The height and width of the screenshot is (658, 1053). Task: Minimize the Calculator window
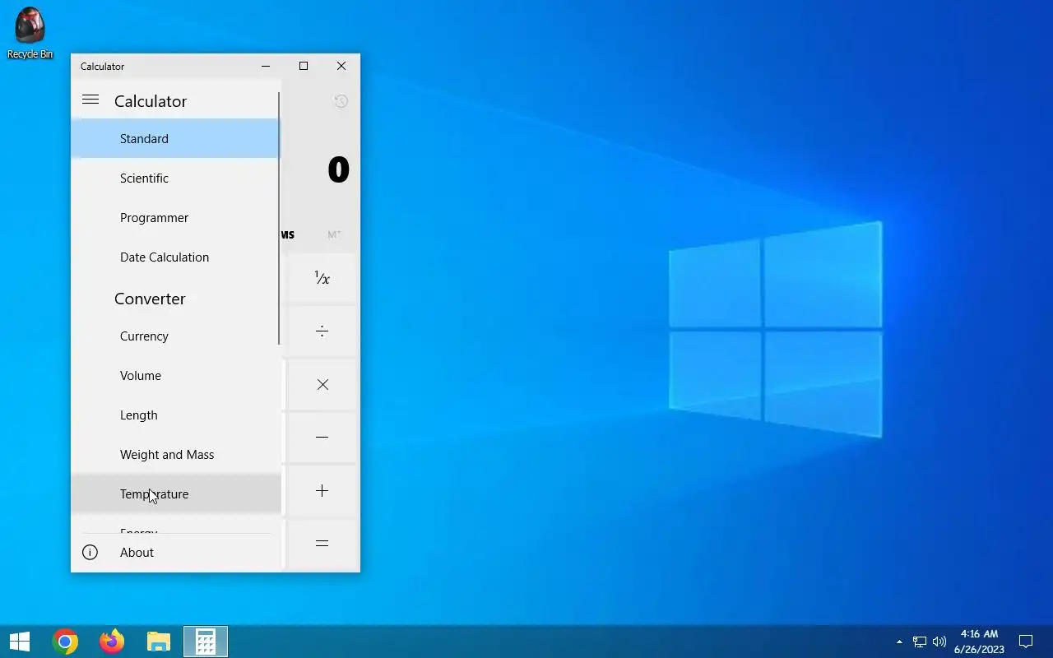pyautogui.click(x=266, y=66)
